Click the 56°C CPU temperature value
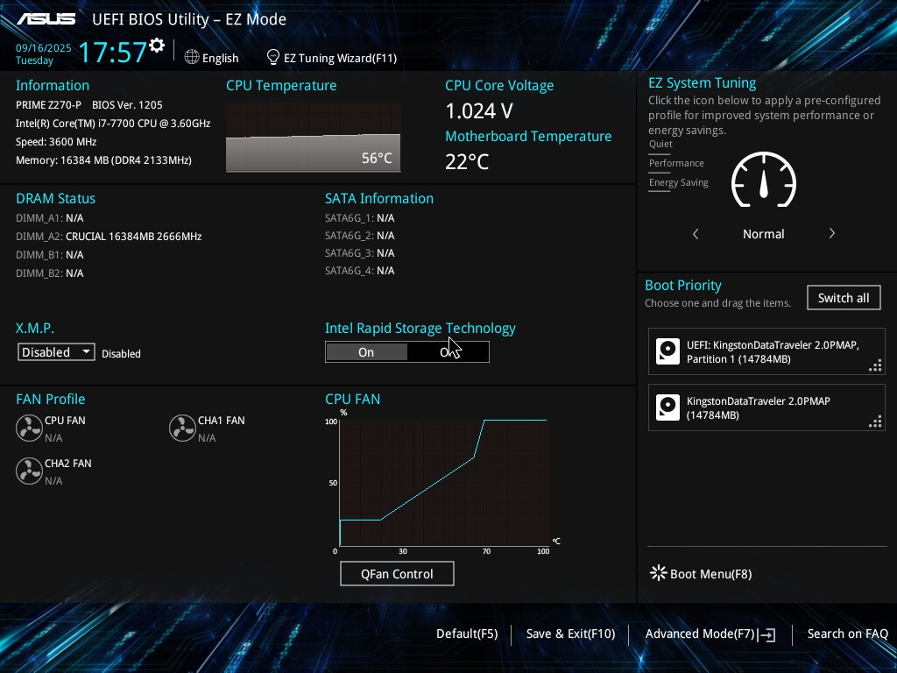897x673 pixels. 377,158
